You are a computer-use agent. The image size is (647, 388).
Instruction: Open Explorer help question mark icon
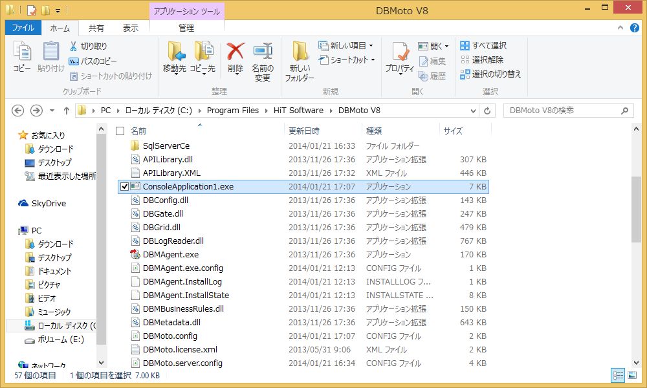(x=635, y=28)
